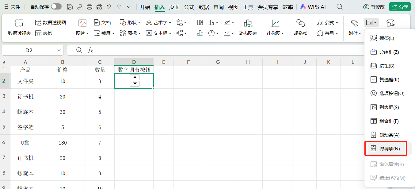
Task: Open the 迷你图 sparkline tool
Action: [x=275, y=28]
